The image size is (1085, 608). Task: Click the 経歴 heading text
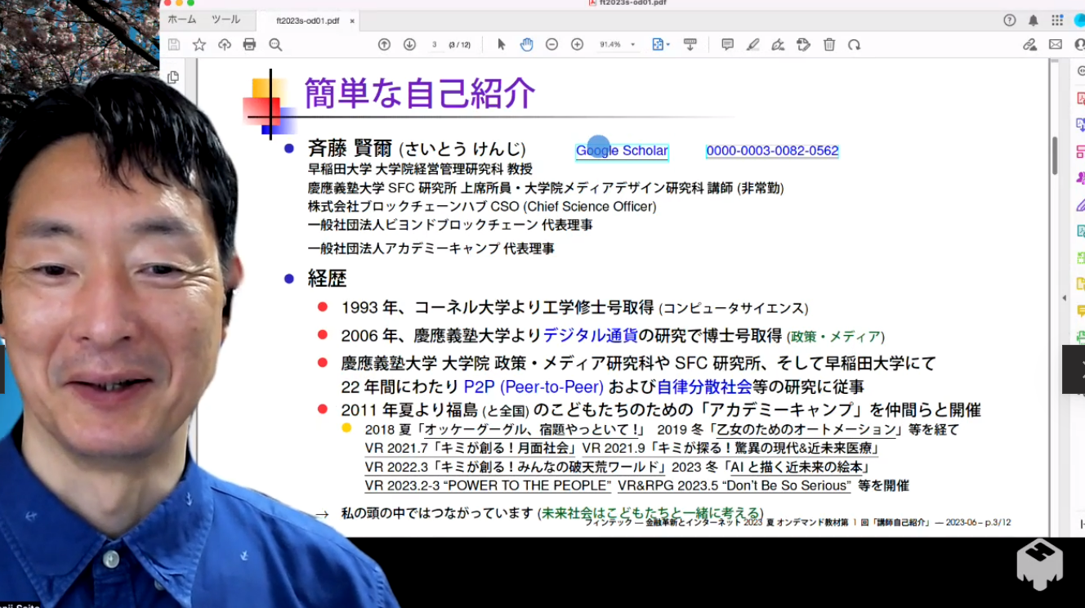coord(328,279)
